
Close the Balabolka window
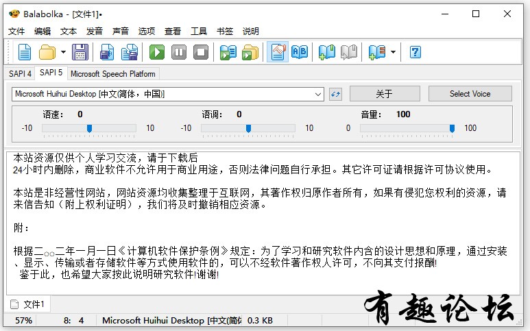[x=507, y=14]
